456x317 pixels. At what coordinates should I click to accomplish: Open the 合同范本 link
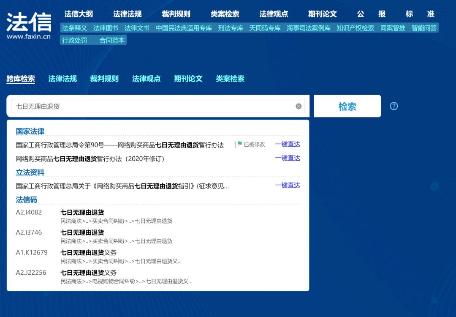pyautogui.click(x=112, y=40)
